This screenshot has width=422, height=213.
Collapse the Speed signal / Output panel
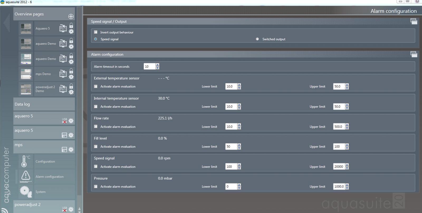414,21
